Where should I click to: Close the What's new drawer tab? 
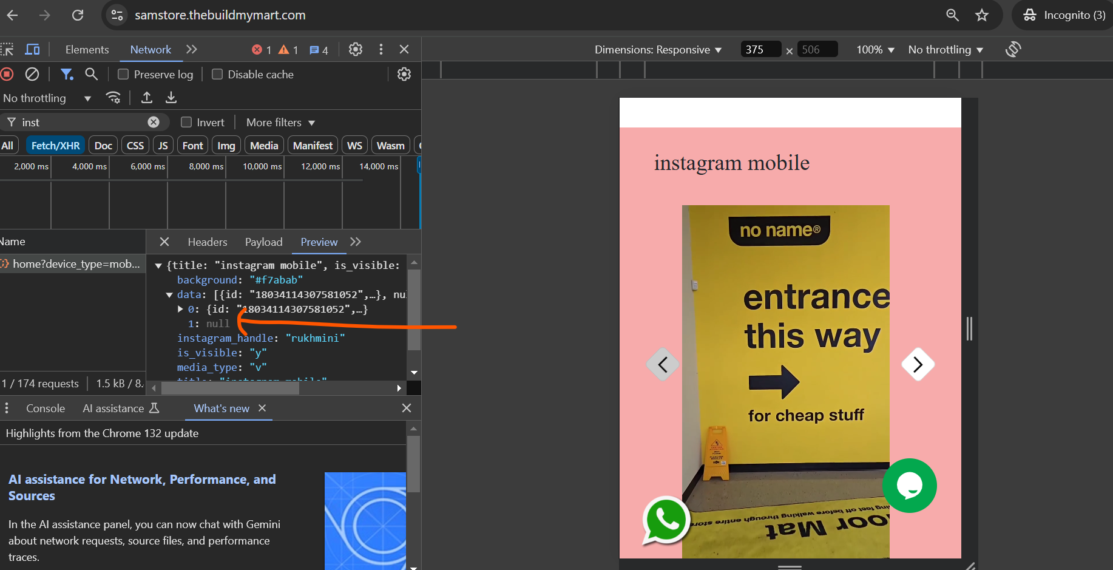tap(262, 408)
